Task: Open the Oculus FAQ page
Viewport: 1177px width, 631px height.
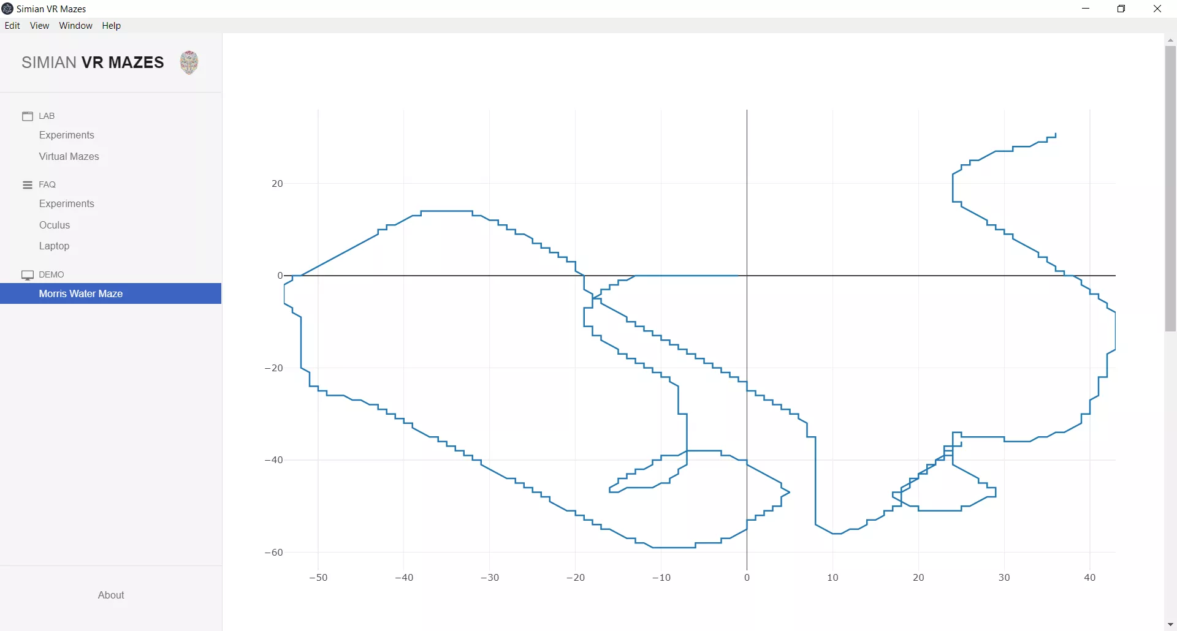Action: tap(55, 225)
